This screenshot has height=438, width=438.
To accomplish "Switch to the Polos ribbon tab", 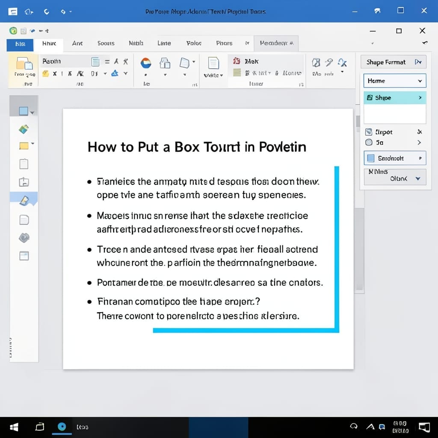I will coord(194,43).
